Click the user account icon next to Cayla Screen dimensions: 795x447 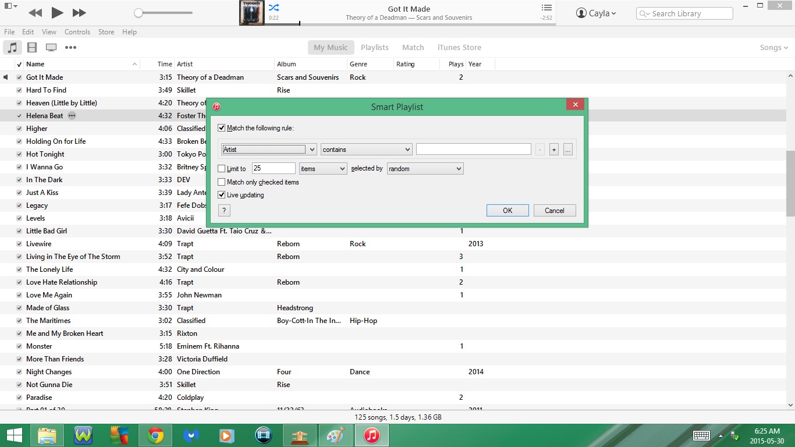[581, 13]
